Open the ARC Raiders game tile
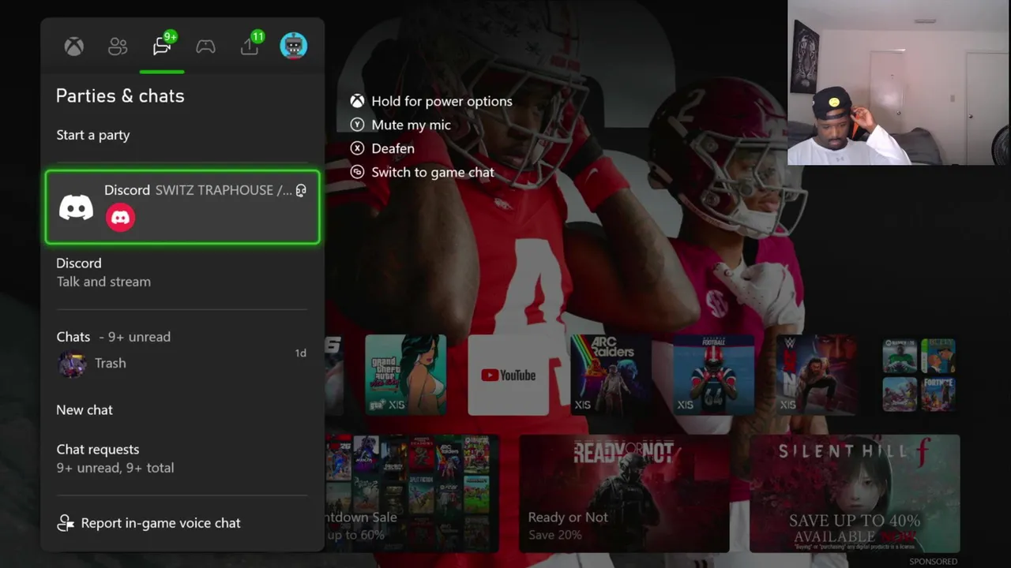Screen dimensions: 1011x568 611,375
